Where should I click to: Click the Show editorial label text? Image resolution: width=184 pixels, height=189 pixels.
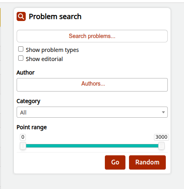pyautogui.click(x=44, y=59)
